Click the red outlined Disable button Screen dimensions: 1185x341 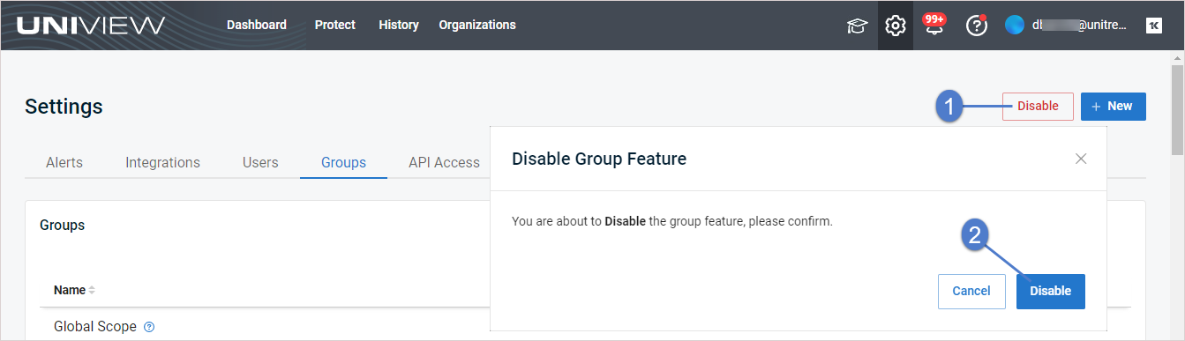coord(1038,106)
